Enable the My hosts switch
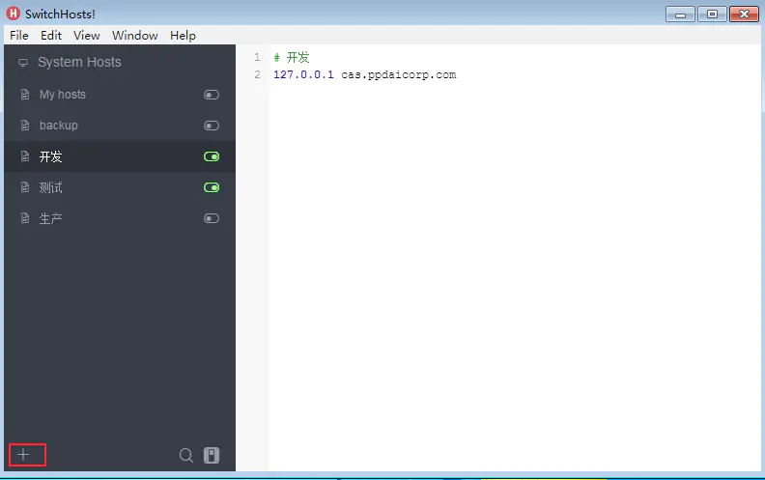Screen dimensions: 765x480 212,95
